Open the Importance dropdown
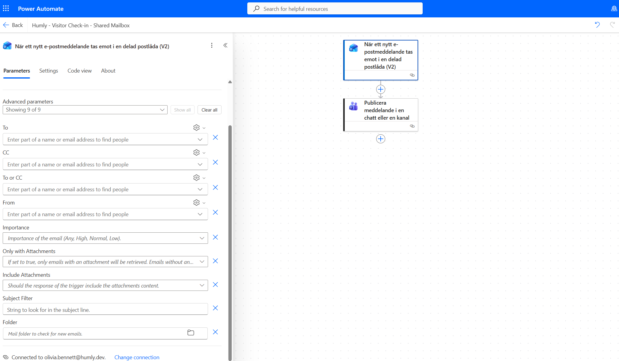 105,238
